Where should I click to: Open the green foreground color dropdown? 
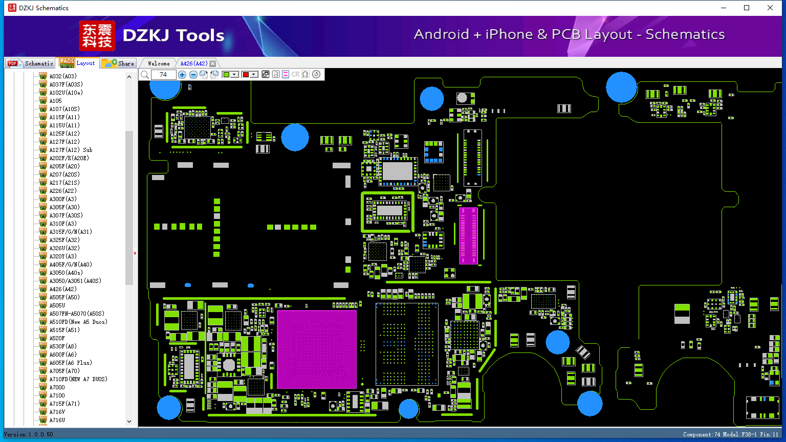(x=234, y=74)
